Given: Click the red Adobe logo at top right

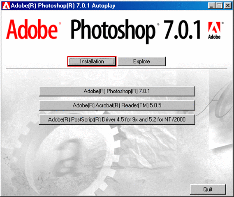Looking at the screenshot, I should tap(214, 30).
